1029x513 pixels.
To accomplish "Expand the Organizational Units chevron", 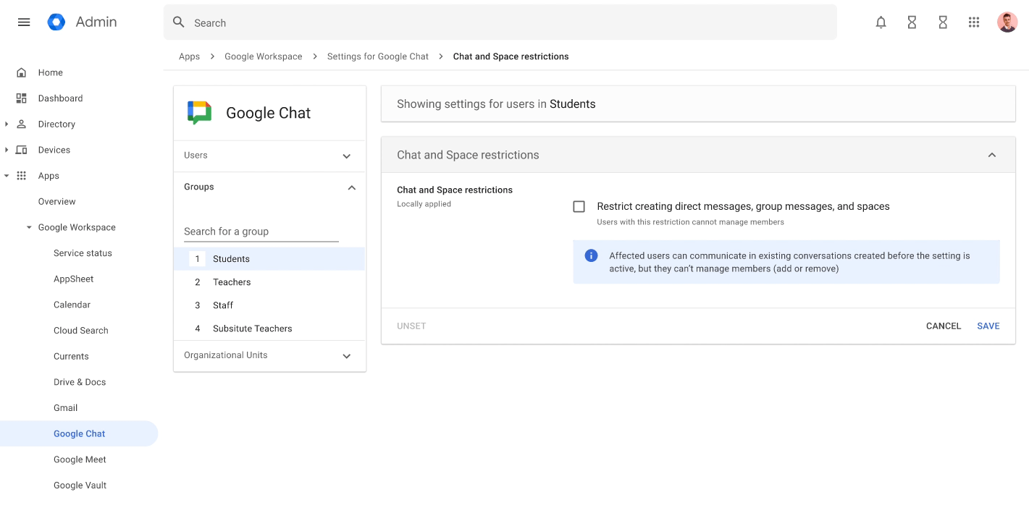I will 346,356.
